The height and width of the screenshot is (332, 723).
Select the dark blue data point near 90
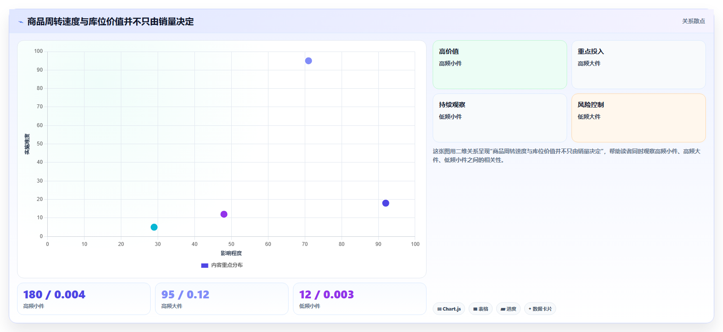[385, 203]
